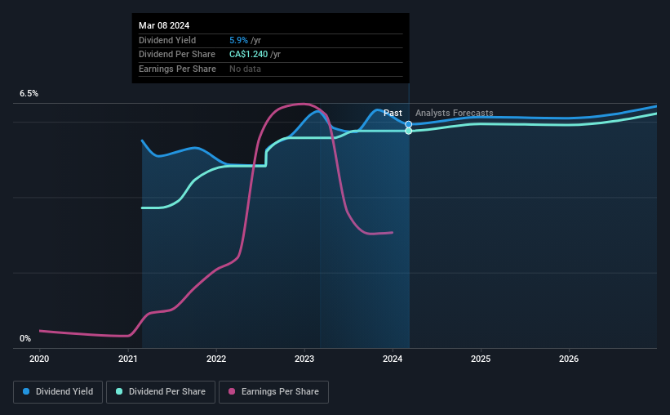This screenshot has height=415, width=670.
Task: Click the 5.9% dividend yield value
Action: point(238,40)
